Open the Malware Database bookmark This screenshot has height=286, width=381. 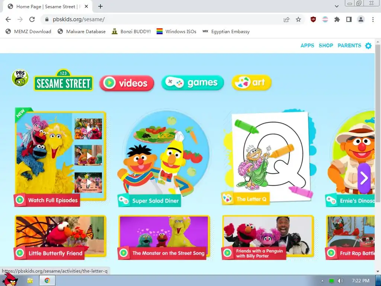[x=81, y=32]
